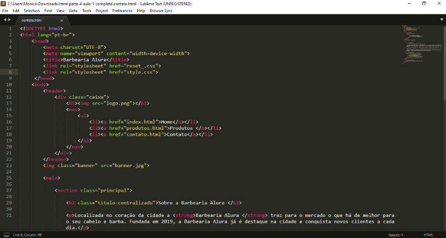
Task: Open the Find menu
Action: (48, 11)
